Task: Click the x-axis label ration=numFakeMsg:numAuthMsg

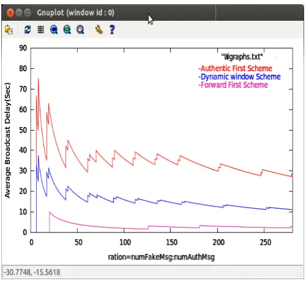Action: [161, 257]
